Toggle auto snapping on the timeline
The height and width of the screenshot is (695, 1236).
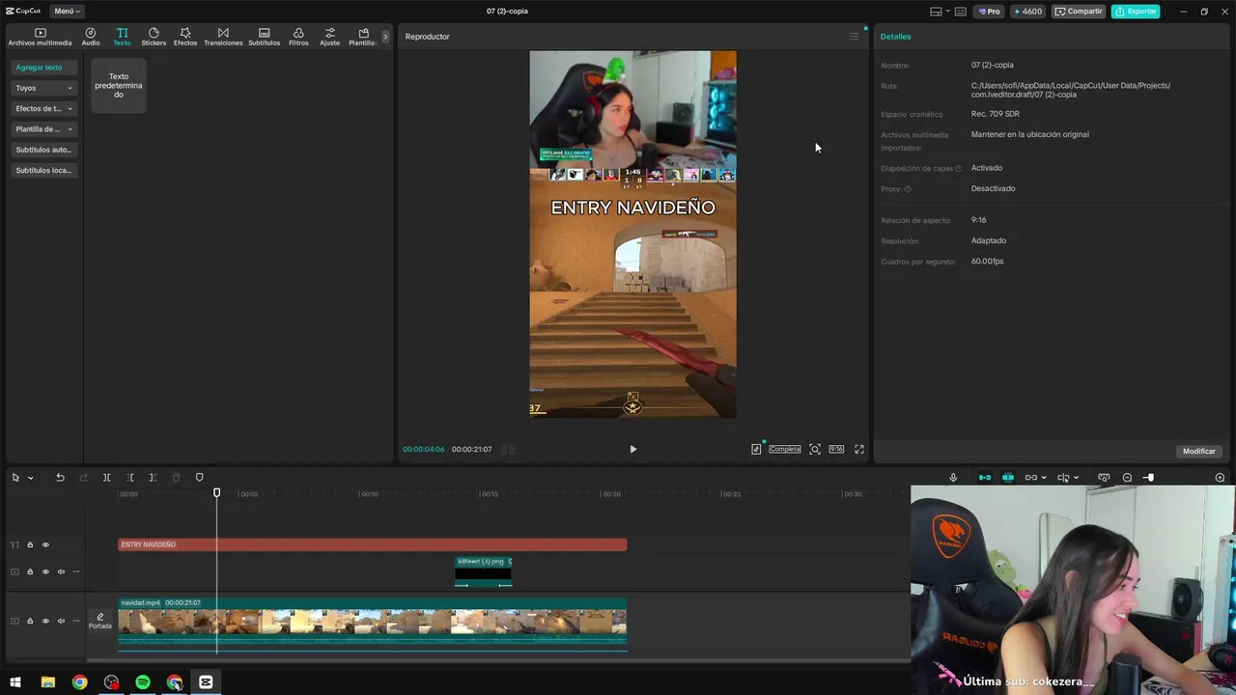click(x=1007, y=478)
